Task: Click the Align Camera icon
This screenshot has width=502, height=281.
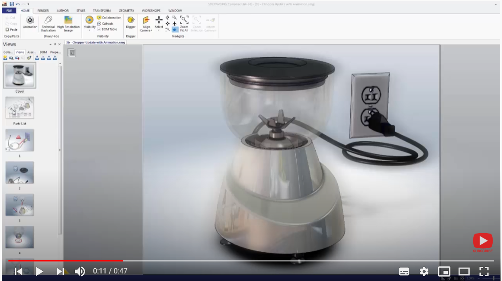Action: click(x=146, y=20)
